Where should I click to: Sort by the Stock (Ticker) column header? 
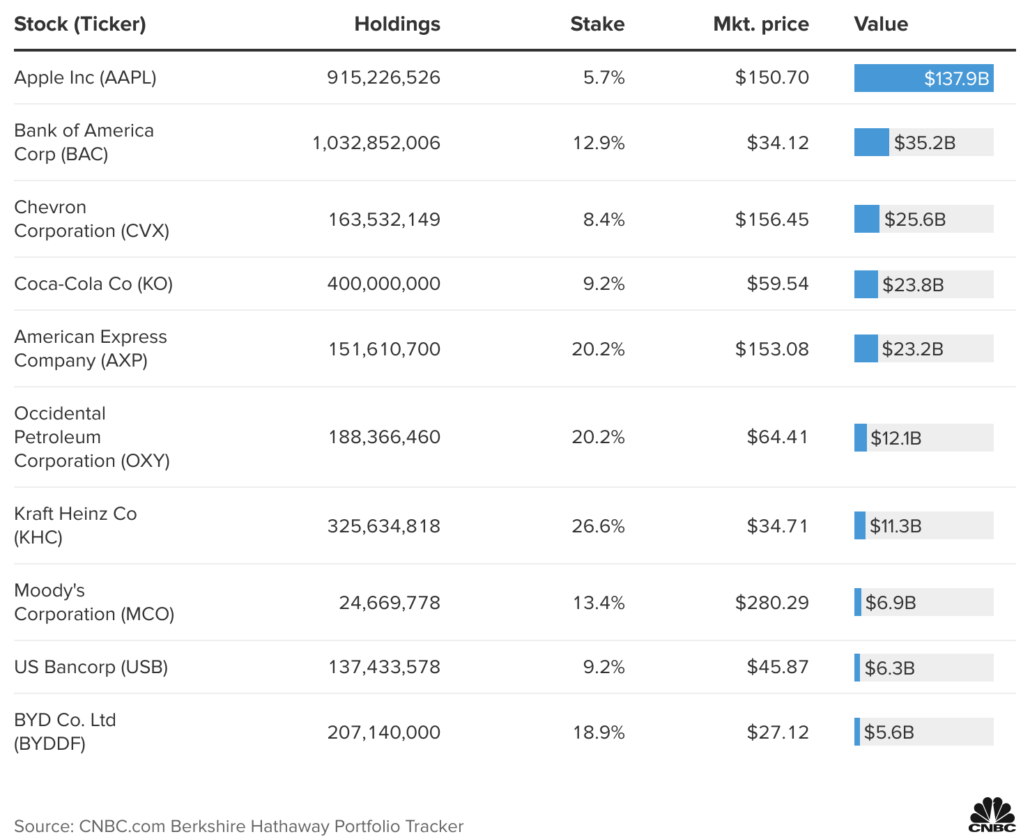click(x=79, y=24)
